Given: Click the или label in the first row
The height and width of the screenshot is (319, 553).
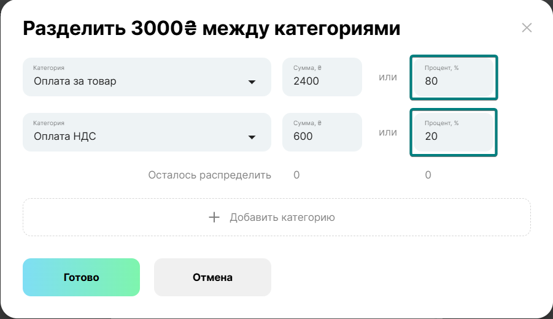Looking at the screenshot, I should 388,77.
